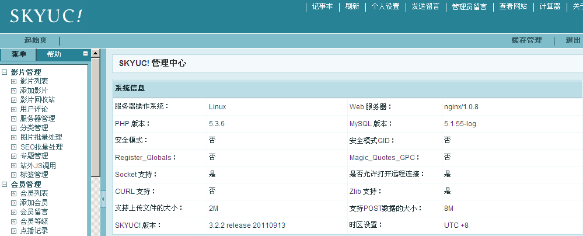This screenshot has width=583, height=236.
Task: Open 查看网站 link
Action: tap(513, 6)
